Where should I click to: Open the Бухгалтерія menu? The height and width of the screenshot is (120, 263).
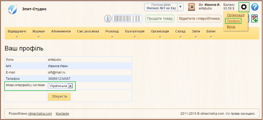pyautogui.click(x=135, y=32)
